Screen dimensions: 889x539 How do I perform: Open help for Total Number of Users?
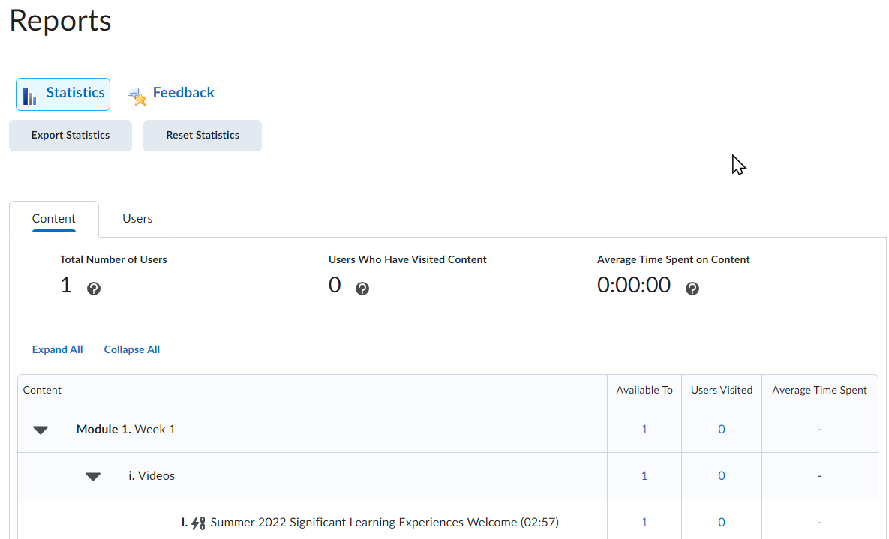pyautogui.click(x=94, y=289)
